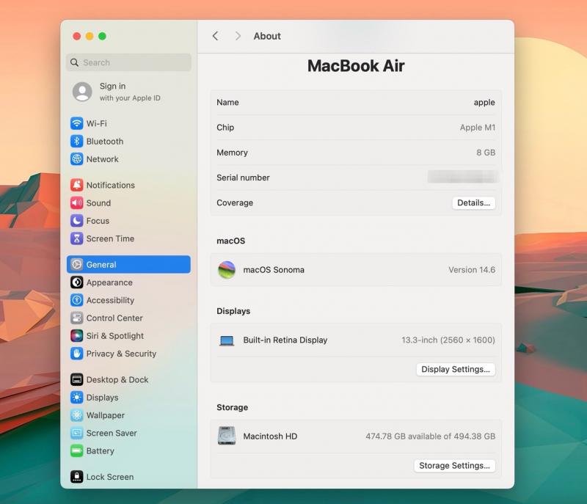The width and height of the screenshot is (587, 504).
Task: Go back with the left chevron
Action: click(x=215, y=36)
